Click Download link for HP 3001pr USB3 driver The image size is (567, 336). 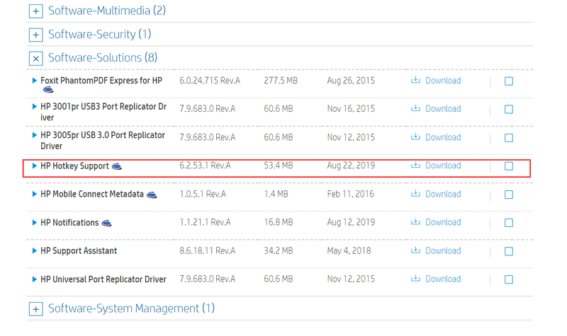tap(443, 109)
